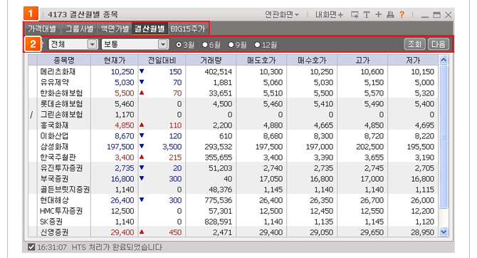Image resolution: width=477 pixels, height=258 pixels.
Task: Click the screen link icon in title bar
Action: tap(355, 15)
